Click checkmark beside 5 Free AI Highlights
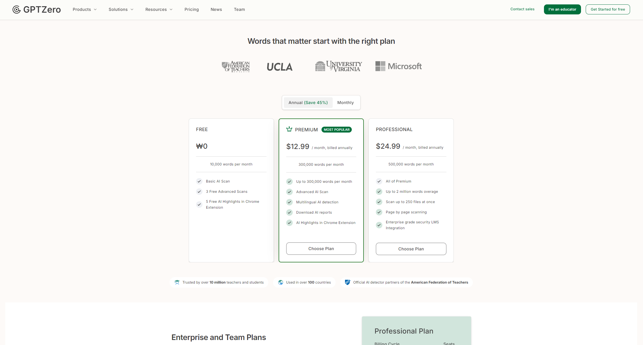 pyautogui.click(x=199, y=205)
